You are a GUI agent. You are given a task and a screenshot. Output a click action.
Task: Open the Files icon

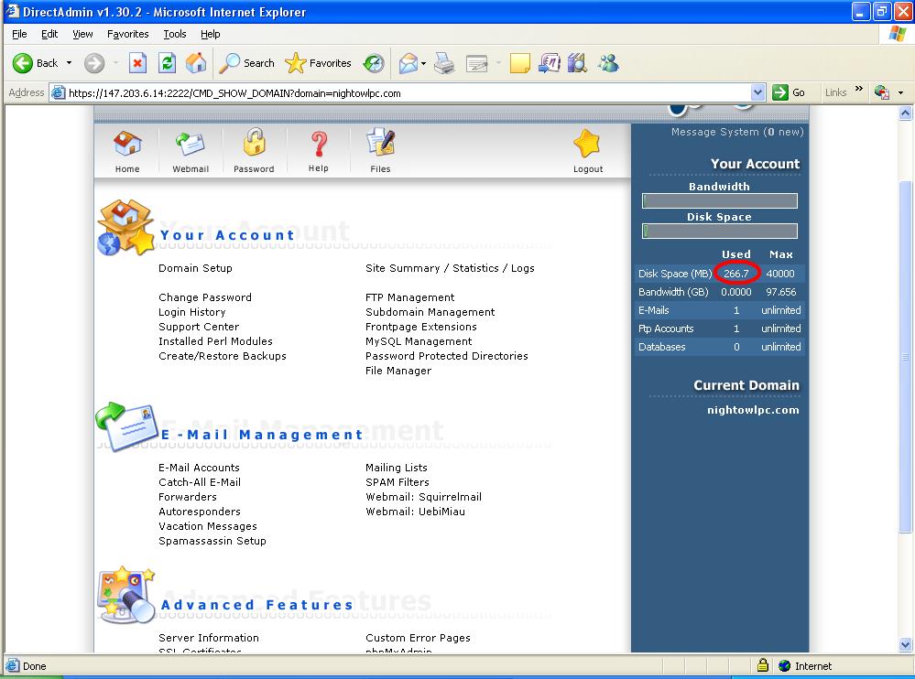coord(380,142)
